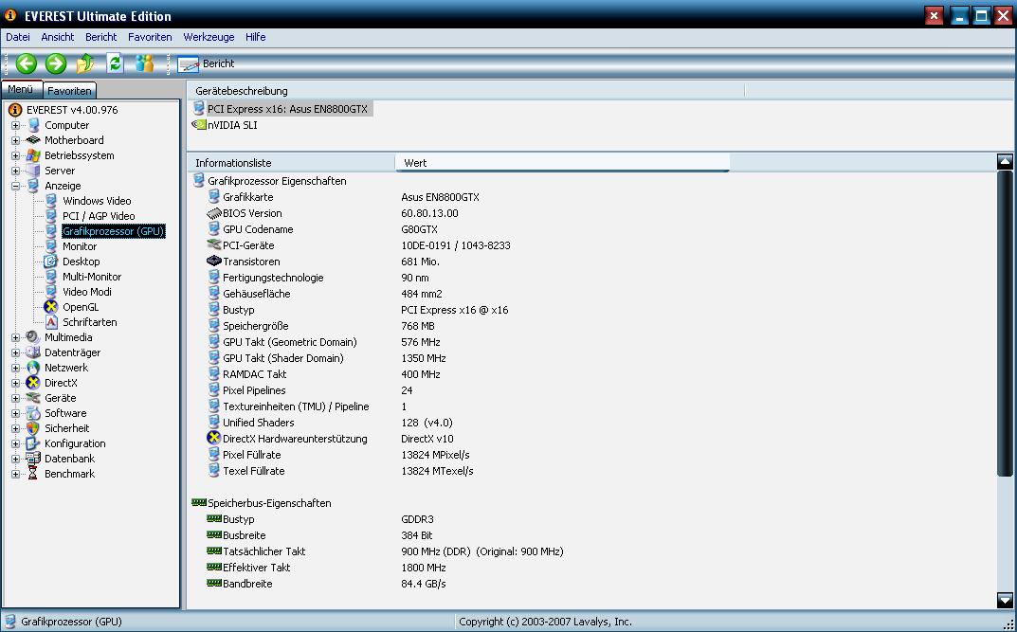Screen dimensions: 1017x632
Task: Expand the DirectX tree node
Action: (x=15, y=383)
